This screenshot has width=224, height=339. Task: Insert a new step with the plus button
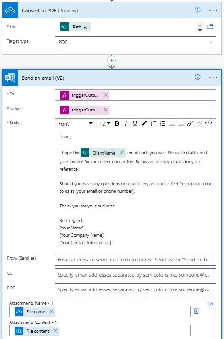pyautogui.click(x=112, y=61)
